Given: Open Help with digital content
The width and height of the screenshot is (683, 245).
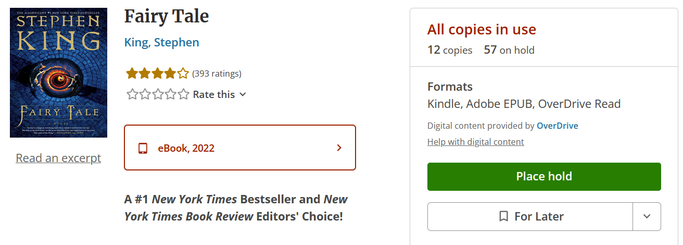Looking at the screenshot, I should pyautogui.click(x=475, y=142).
